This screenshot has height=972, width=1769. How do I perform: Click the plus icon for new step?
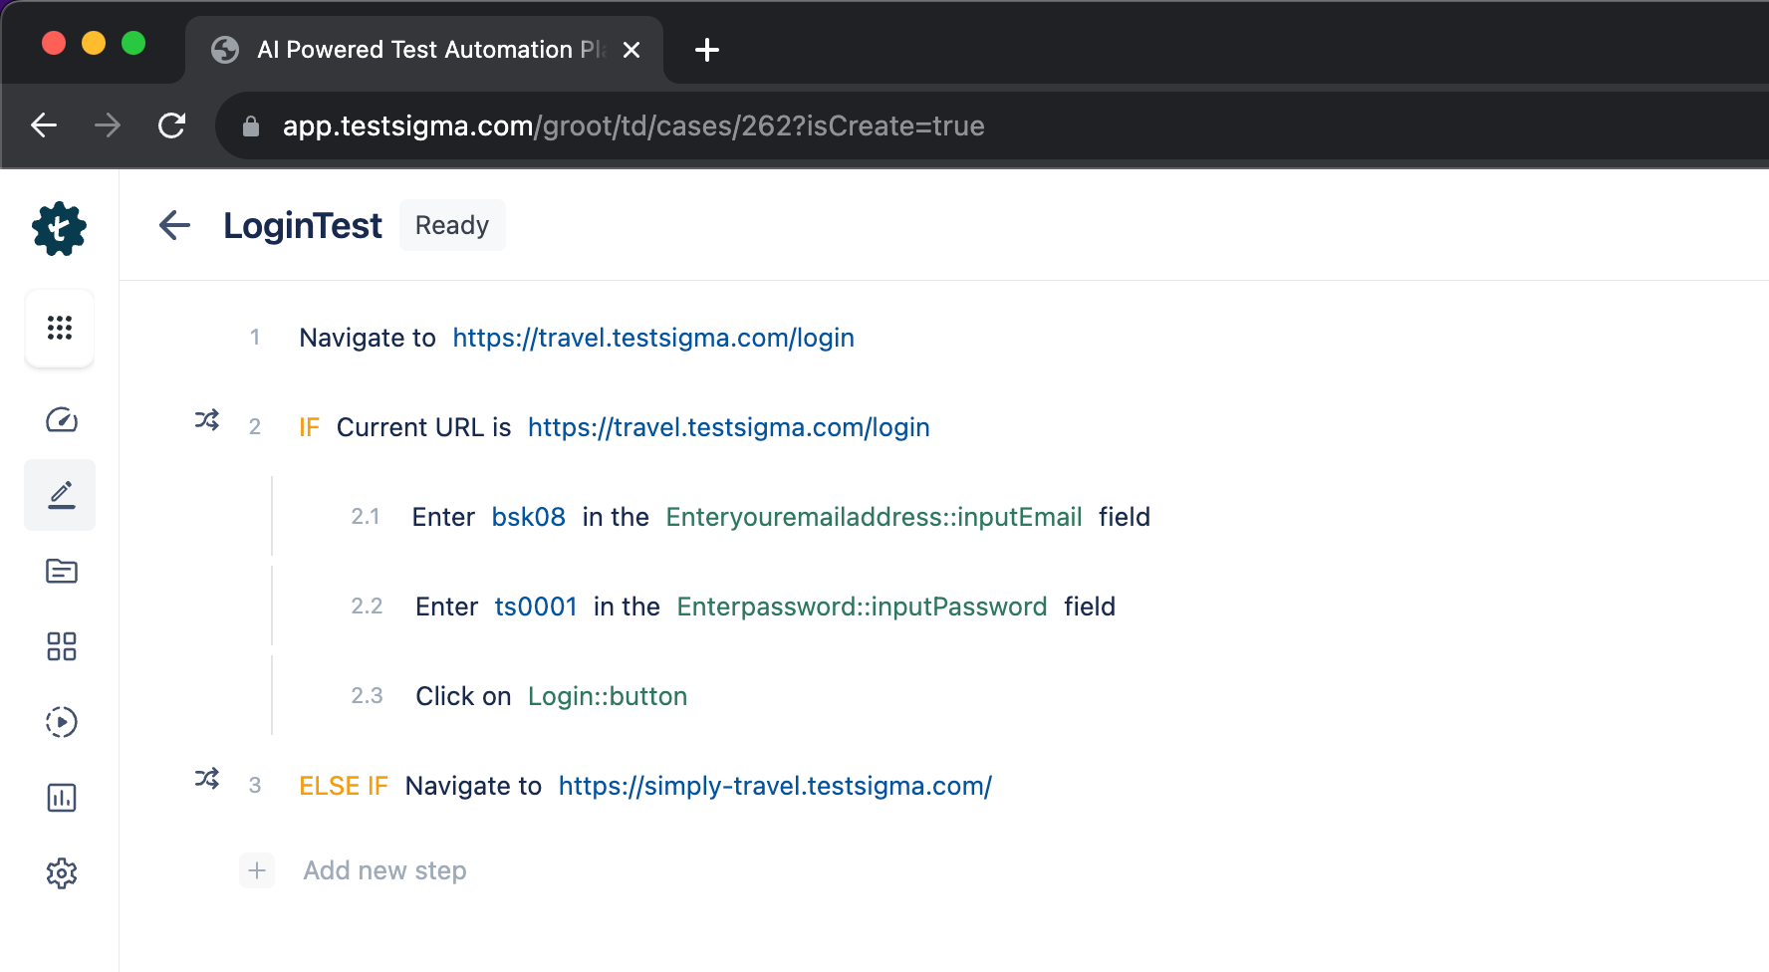pos(257,870)
